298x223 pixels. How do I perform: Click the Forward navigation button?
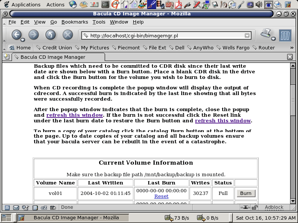pyautogui.click(x=34, y=35)
